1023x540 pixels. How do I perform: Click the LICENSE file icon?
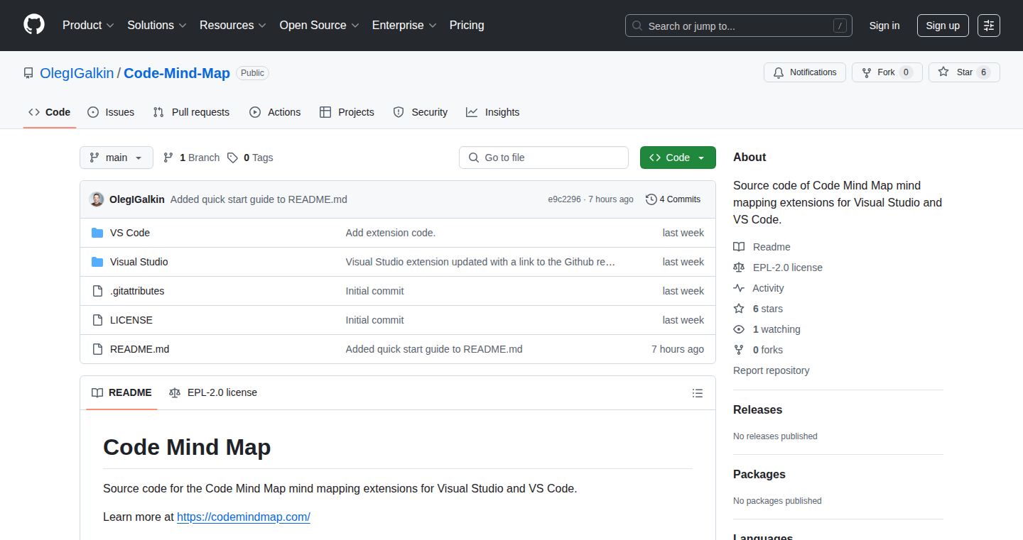point(97,320)
